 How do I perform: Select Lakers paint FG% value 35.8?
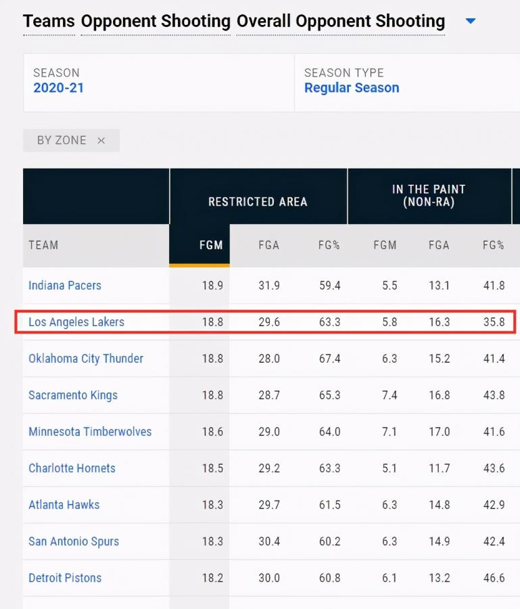click(x=494, y=322)
